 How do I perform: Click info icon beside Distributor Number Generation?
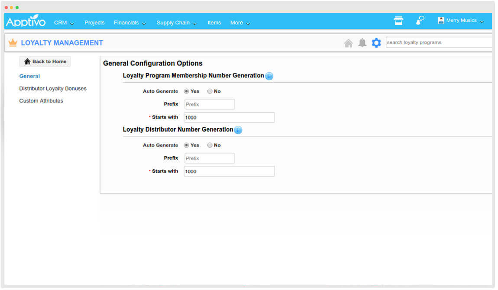click(x=238, y=130)
